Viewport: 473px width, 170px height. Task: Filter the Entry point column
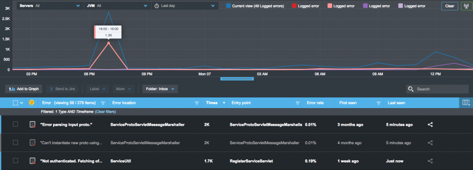click(x=297, y=103)
